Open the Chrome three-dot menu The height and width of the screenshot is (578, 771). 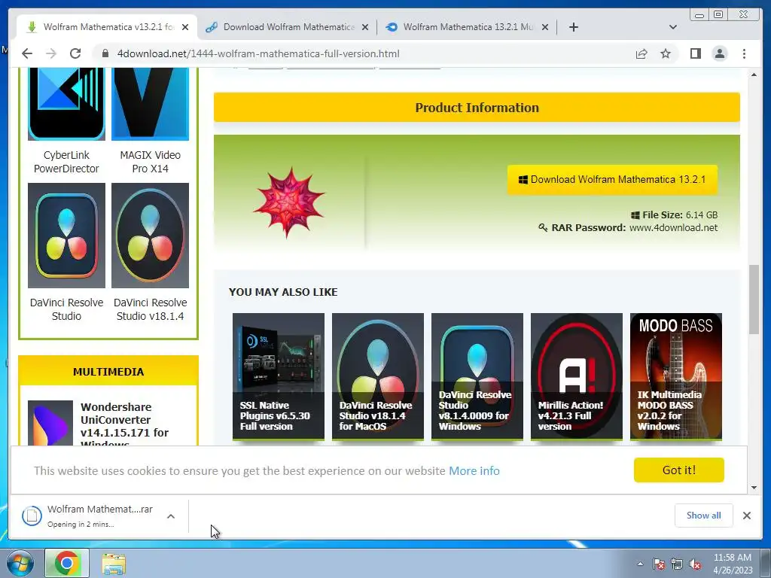pos(744,53)
